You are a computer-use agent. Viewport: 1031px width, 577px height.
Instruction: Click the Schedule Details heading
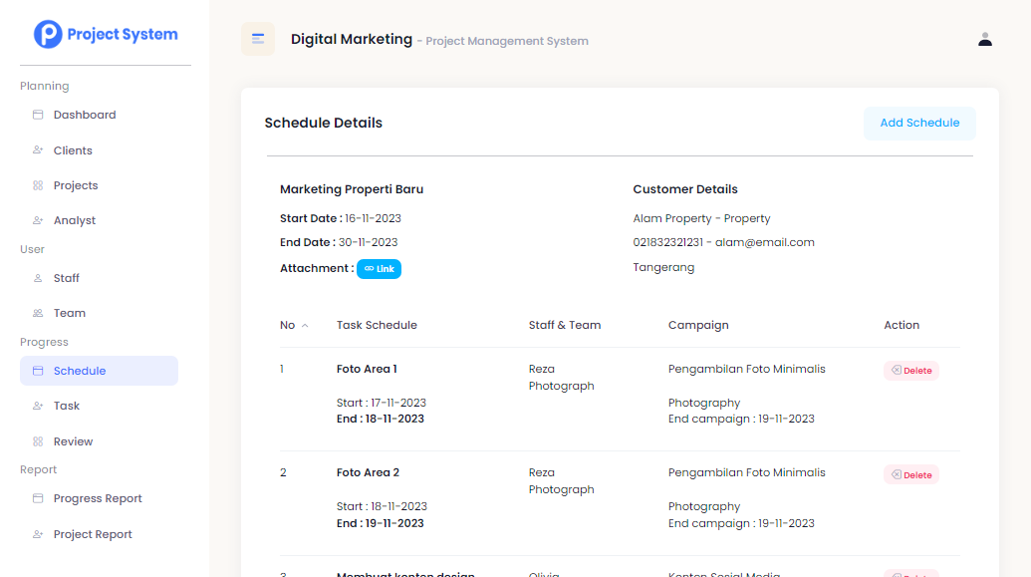pyautogui.click(x=324, y=123)
